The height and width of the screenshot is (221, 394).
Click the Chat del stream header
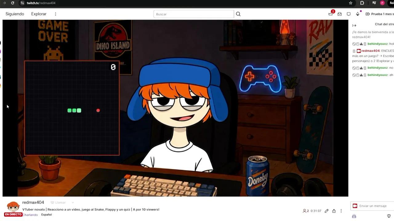(384, 24)
